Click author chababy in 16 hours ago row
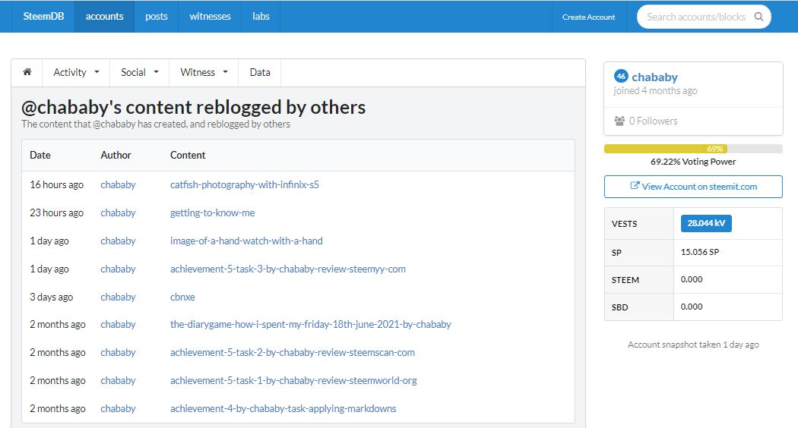This screenshot has width=798, height=428. coord(118,184)
